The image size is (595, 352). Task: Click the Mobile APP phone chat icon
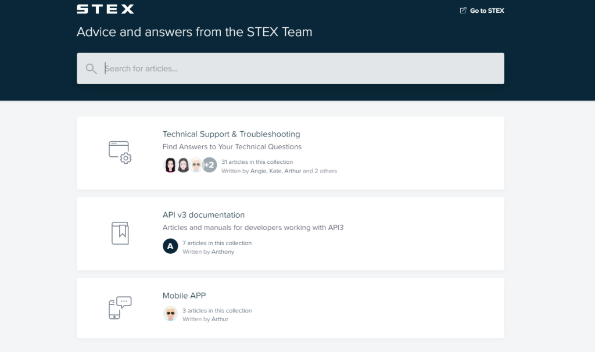pos(120,308)
